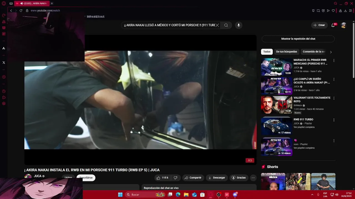Click inside the YouTube search field
This screenshot has height=199, width=355.
tap(169, 25)
